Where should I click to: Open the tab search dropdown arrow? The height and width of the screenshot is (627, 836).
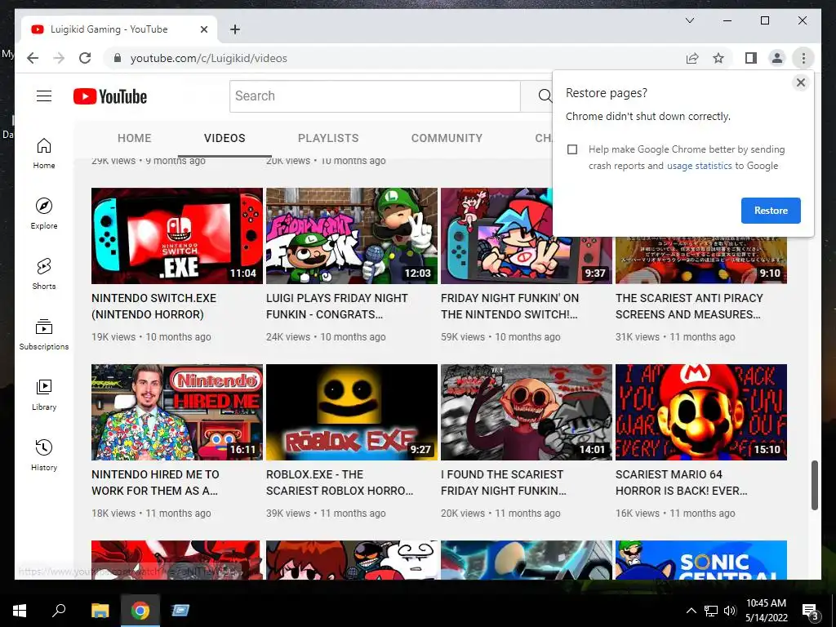click(x=689, y=20)
